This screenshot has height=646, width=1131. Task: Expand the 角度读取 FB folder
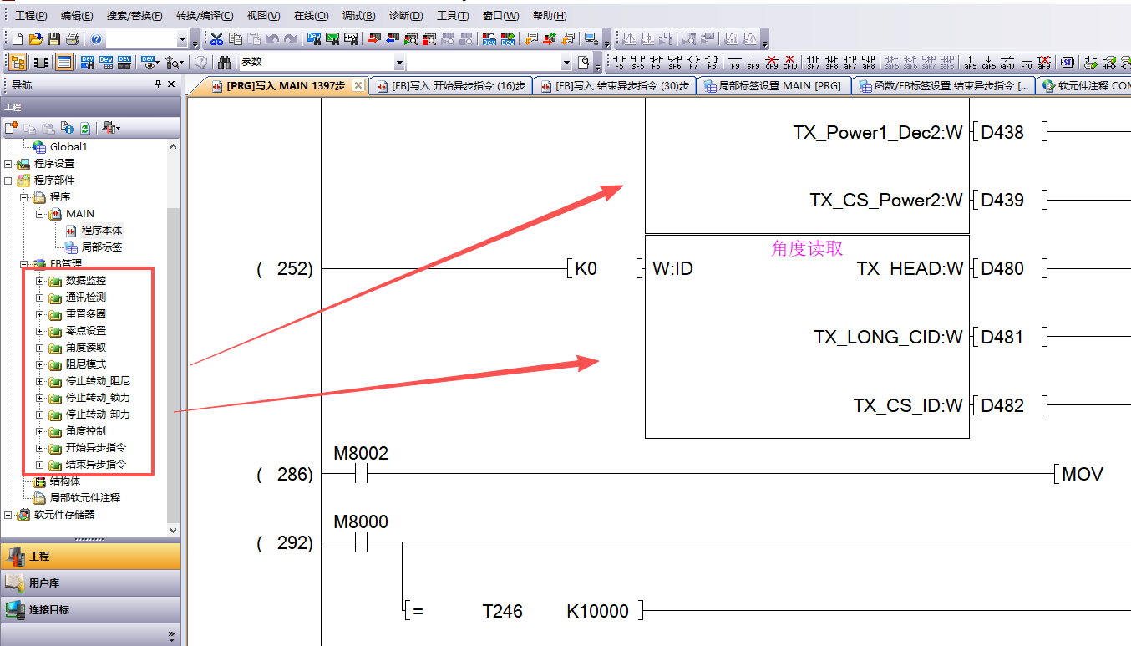point(39,348)
